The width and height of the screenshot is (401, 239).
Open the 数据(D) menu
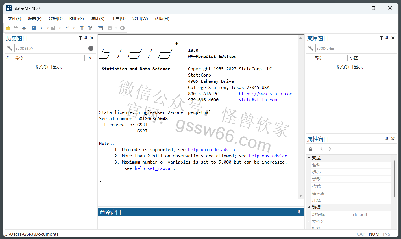pyautogui.click(x=55, y=19)
